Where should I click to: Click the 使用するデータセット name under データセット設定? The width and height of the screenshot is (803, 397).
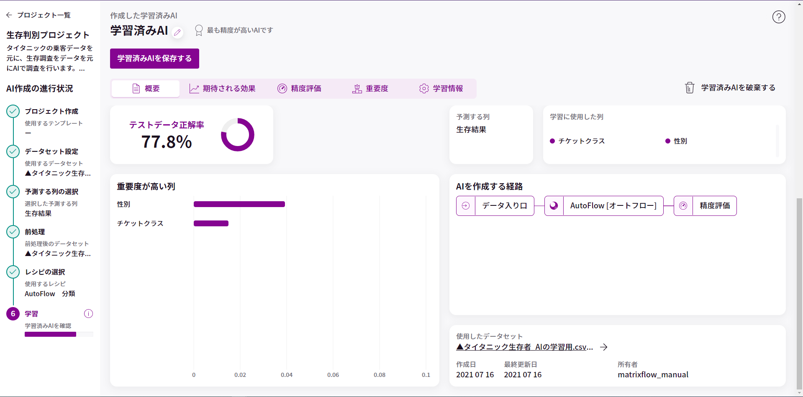click(58, 173)
